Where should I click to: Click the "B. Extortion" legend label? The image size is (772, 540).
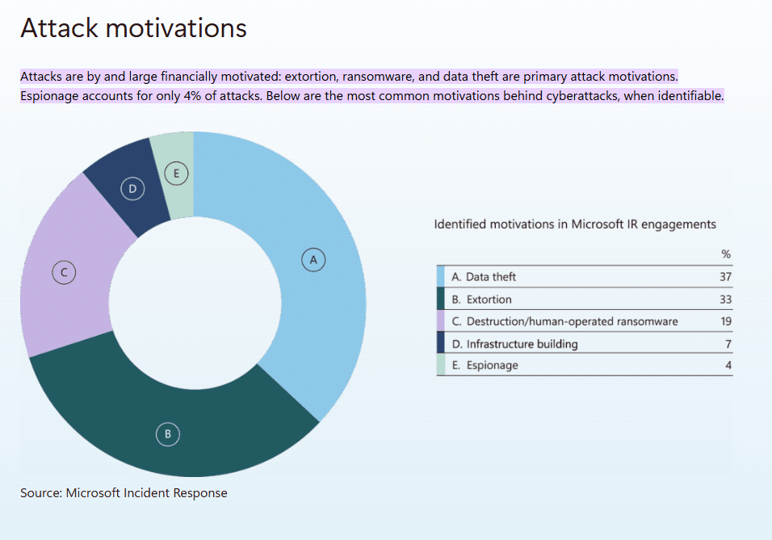481,299
